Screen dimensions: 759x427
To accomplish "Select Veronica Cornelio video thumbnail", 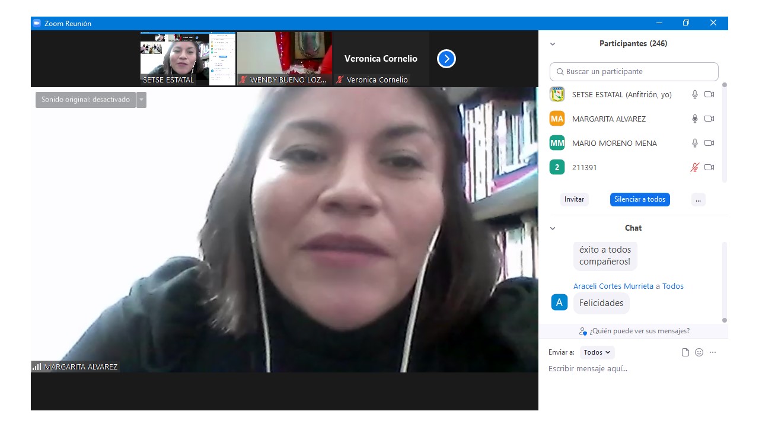I will click(381, 59).
